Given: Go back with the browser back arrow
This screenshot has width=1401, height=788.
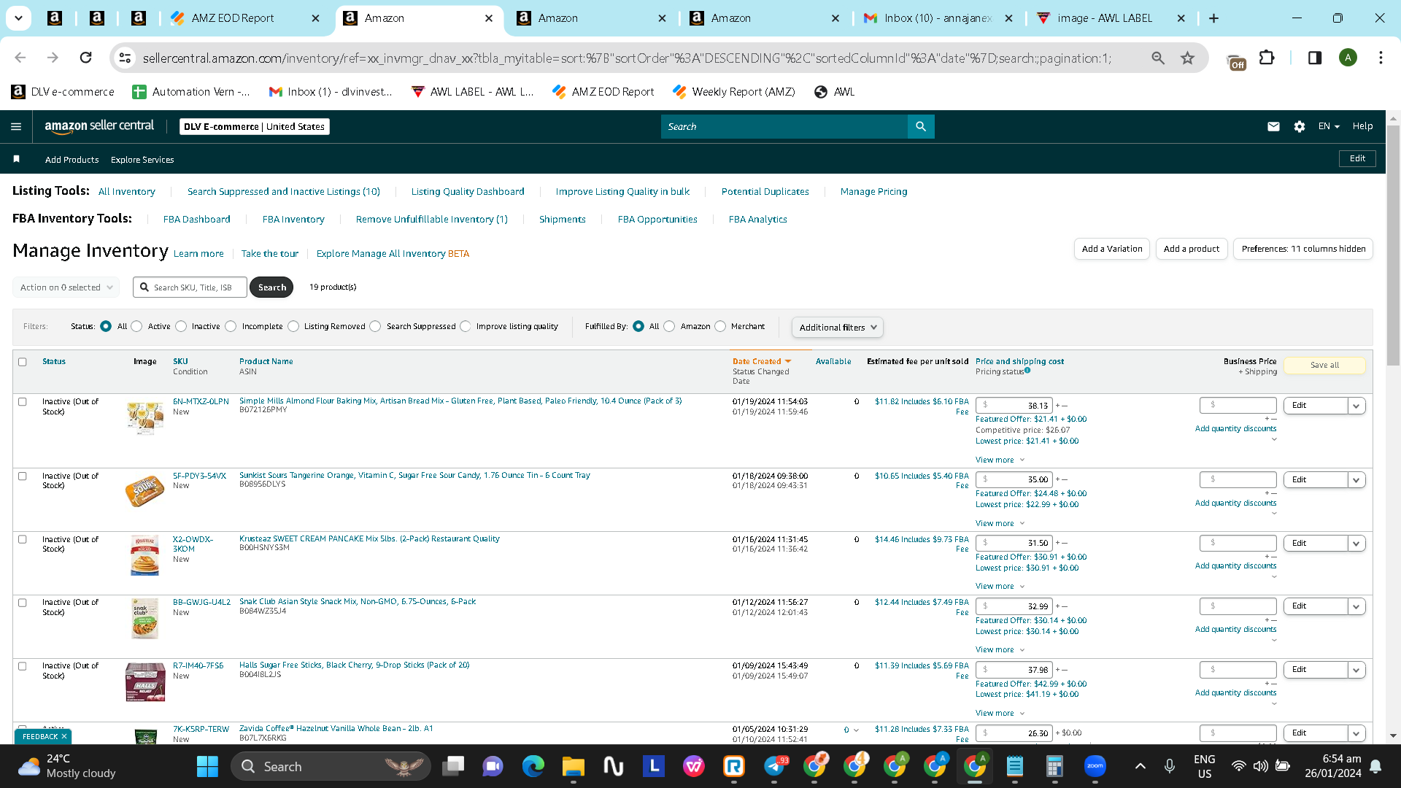Looking at the screenshot, I should (x=20, y=58).
